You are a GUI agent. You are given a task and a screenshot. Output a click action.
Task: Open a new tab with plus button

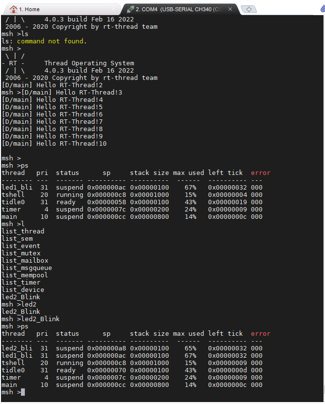coord(249,9)
